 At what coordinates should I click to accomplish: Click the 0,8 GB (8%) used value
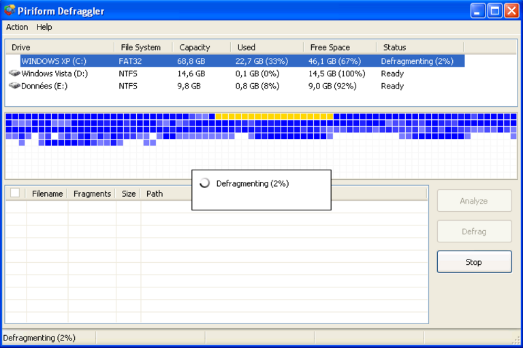[257, 86]
